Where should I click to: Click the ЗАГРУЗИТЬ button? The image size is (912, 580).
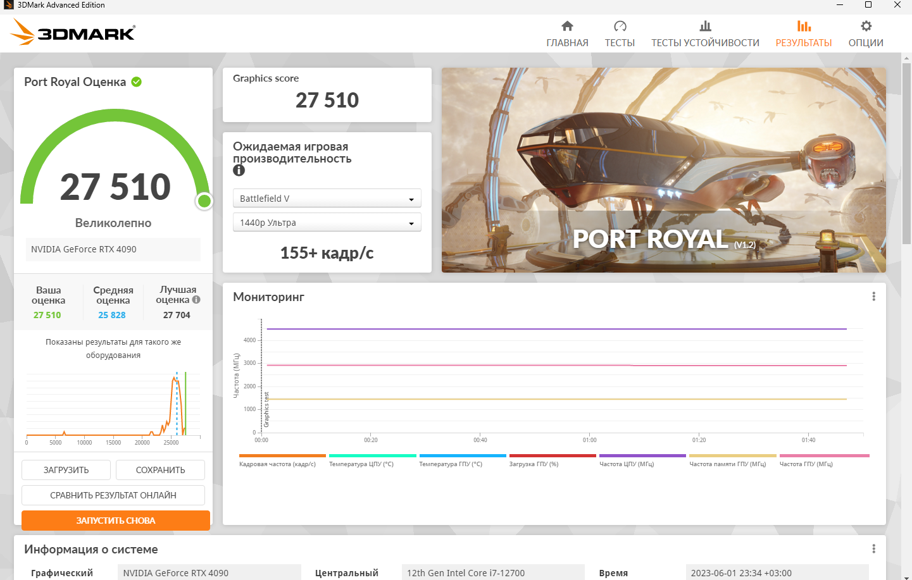click(x=66, y=470)
